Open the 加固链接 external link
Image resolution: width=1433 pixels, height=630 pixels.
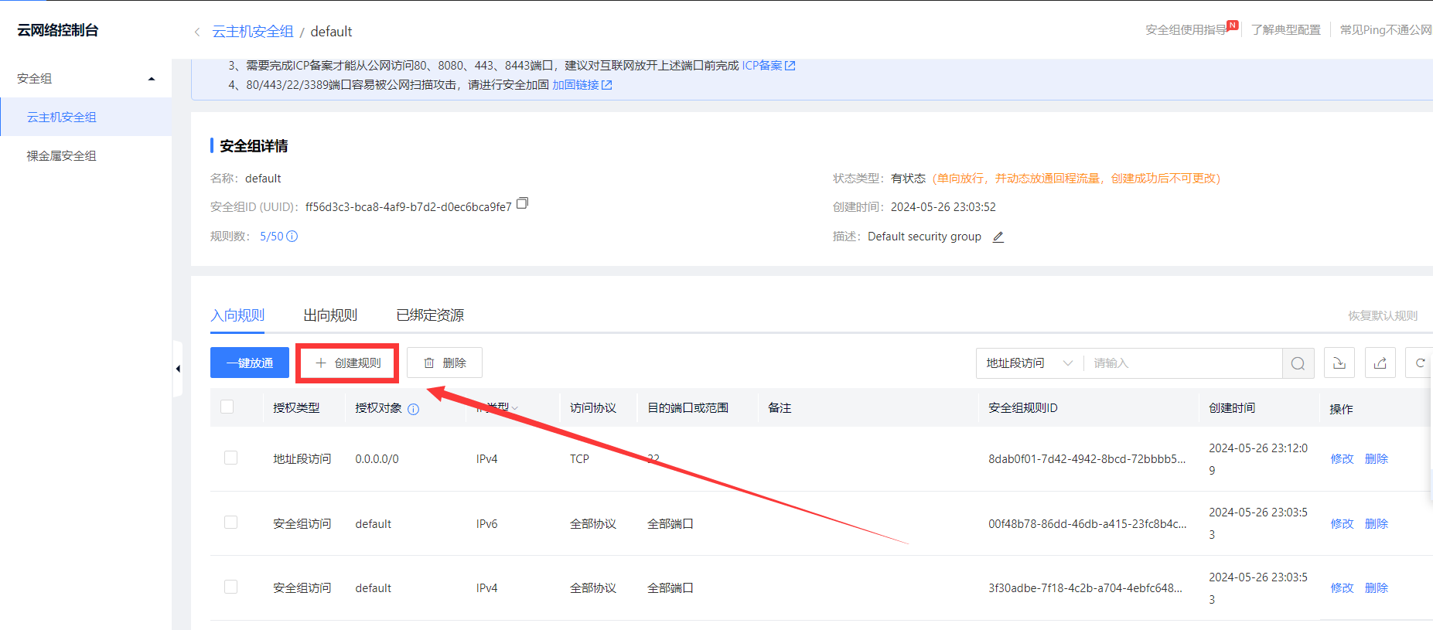point(582,85)
